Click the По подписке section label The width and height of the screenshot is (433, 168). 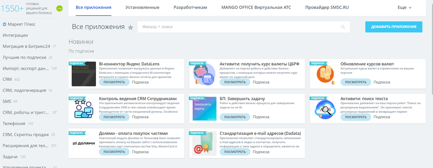pyautogui.click(x=81, y=51)
